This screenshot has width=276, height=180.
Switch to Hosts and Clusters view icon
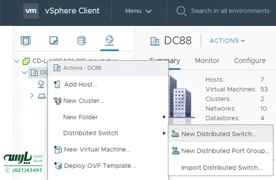(26, 40)
